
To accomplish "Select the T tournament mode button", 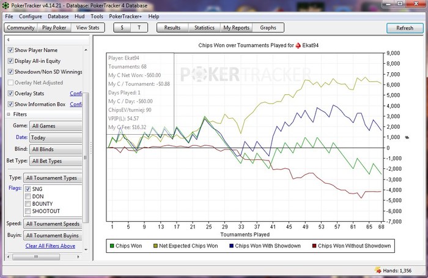I will pos(139,28).
